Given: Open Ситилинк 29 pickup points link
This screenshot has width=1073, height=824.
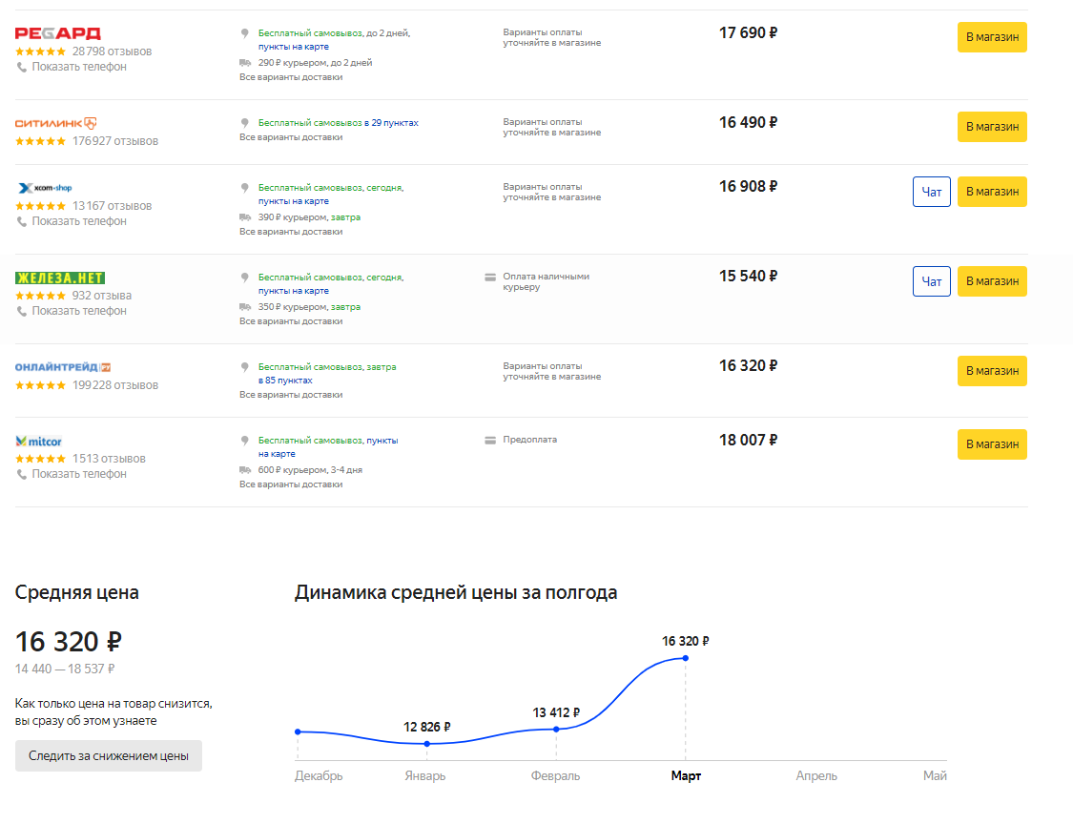Looking at the screenshot, I should click(391, 123).
